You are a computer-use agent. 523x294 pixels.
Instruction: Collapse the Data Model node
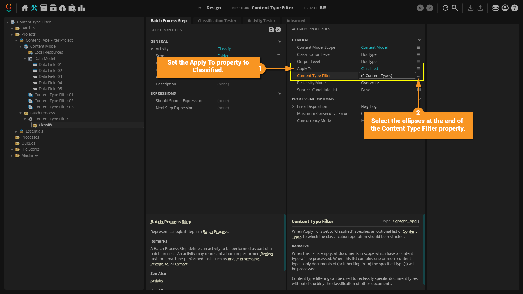pyautogui.click(x=25, y=59)
